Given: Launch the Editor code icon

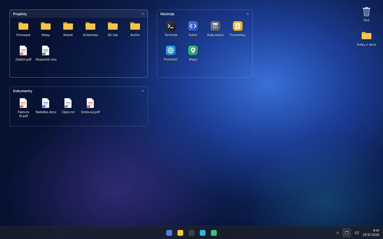Looking at the screenshot, I should [193, 26].
